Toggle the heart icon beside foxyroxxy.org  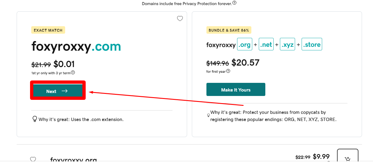click(33, 159)
